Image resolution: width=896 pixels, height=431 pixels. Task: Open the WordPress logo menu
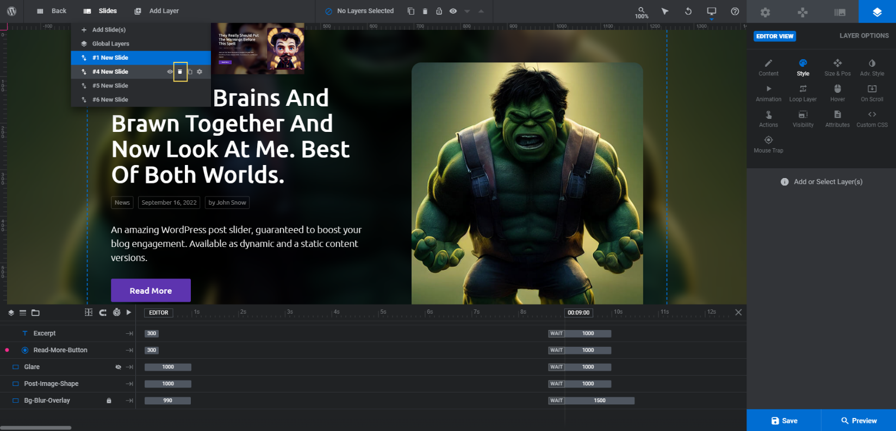11,11
